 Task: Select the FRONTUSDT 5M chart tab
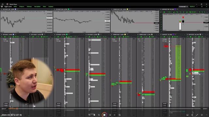(120, 9)
